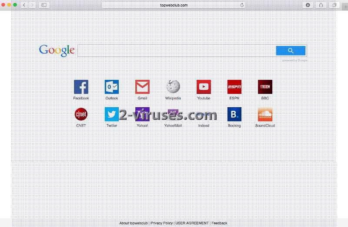The image size is (348, 227).
Task: Go forward with the browser forward arrow
Action: [x=32, y=5]
